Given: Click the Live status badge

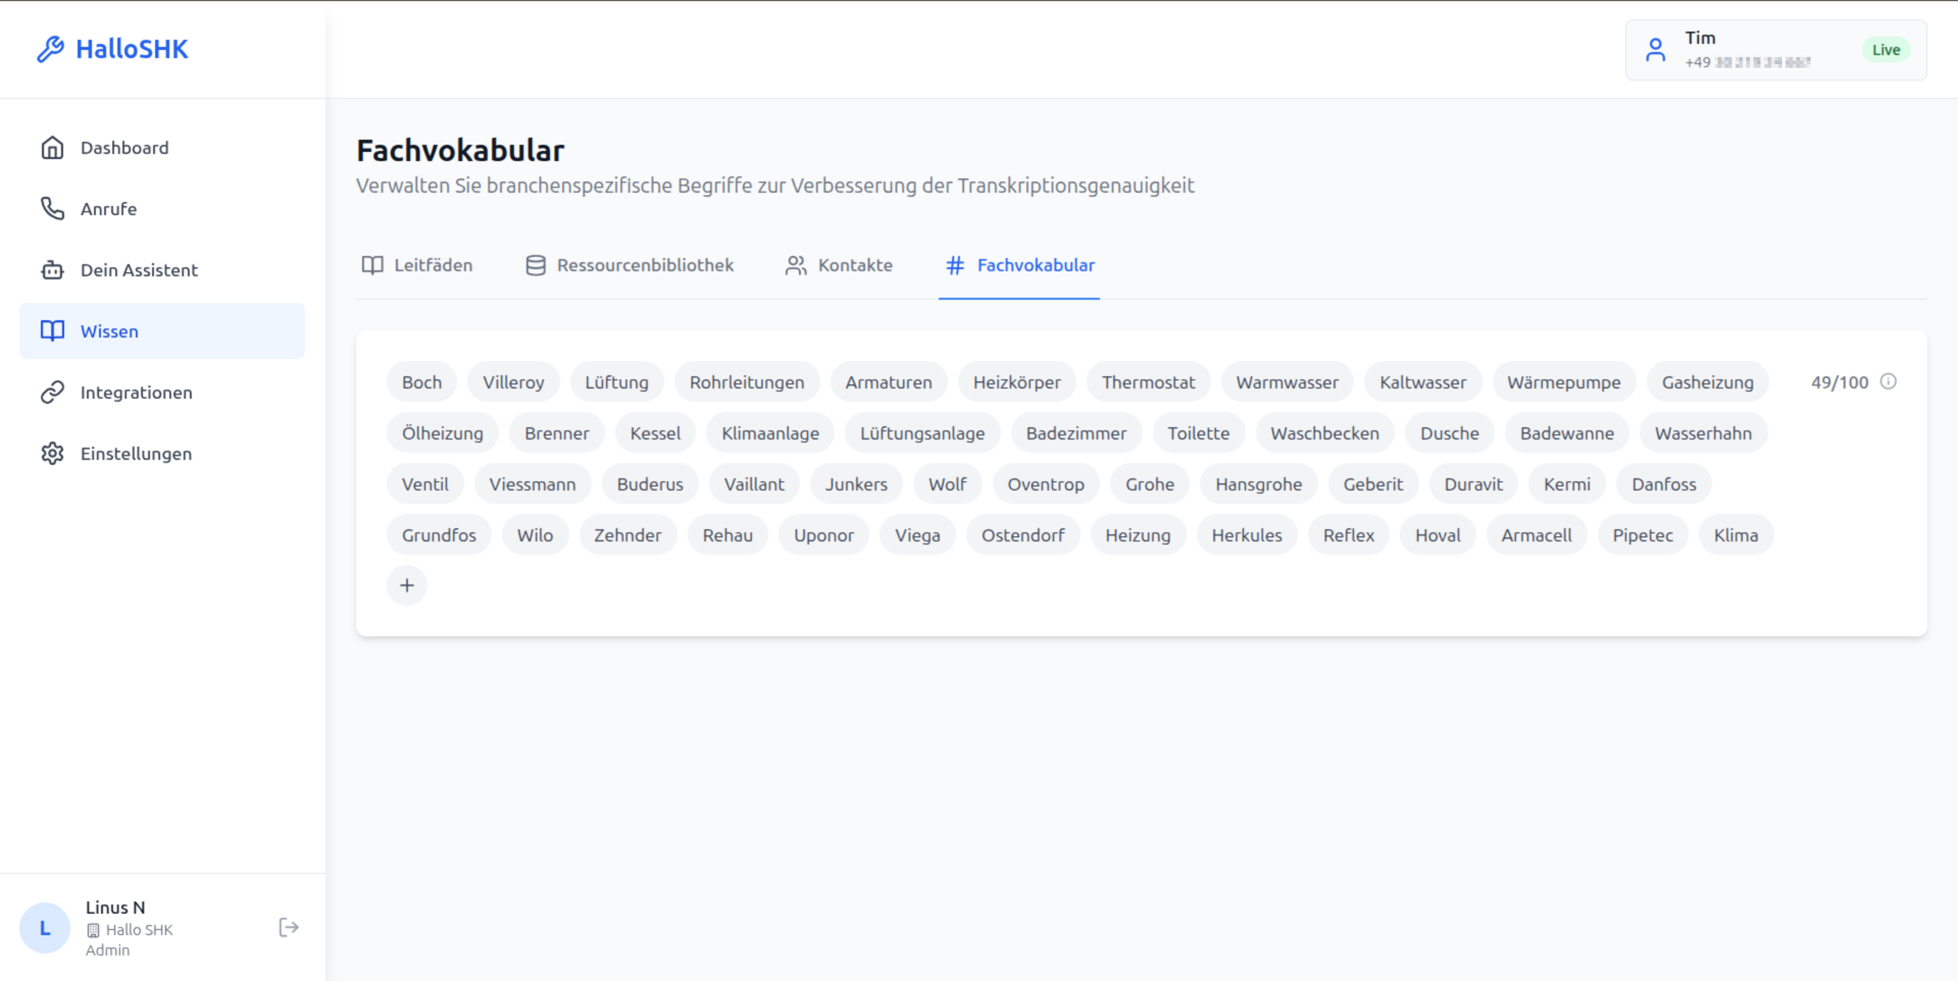Looking at the screenshot, I should pyautogui.click(x=1886, y=50).
